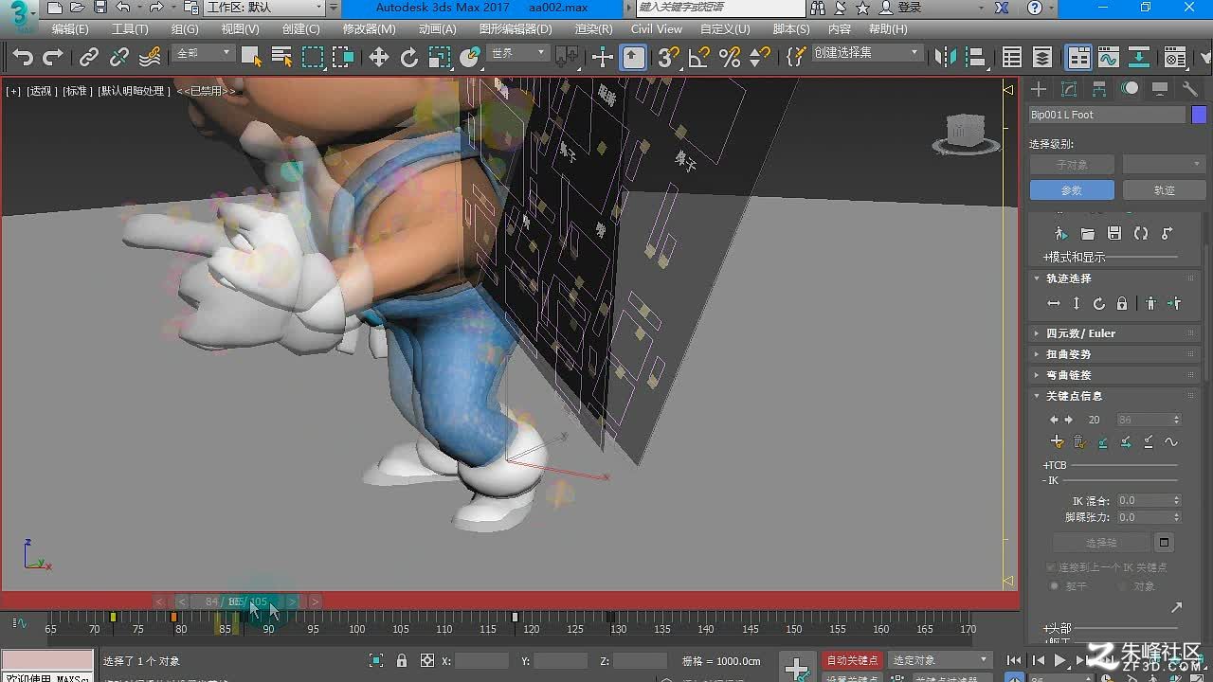This screenshot has width=1213, height=682.
Task: Activate the Select and Place tool
Action: [x=470, y=58]
